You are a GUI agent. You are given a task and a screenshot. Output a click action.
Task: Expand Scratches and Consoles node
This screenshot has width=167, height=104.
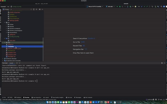point(3,61)
